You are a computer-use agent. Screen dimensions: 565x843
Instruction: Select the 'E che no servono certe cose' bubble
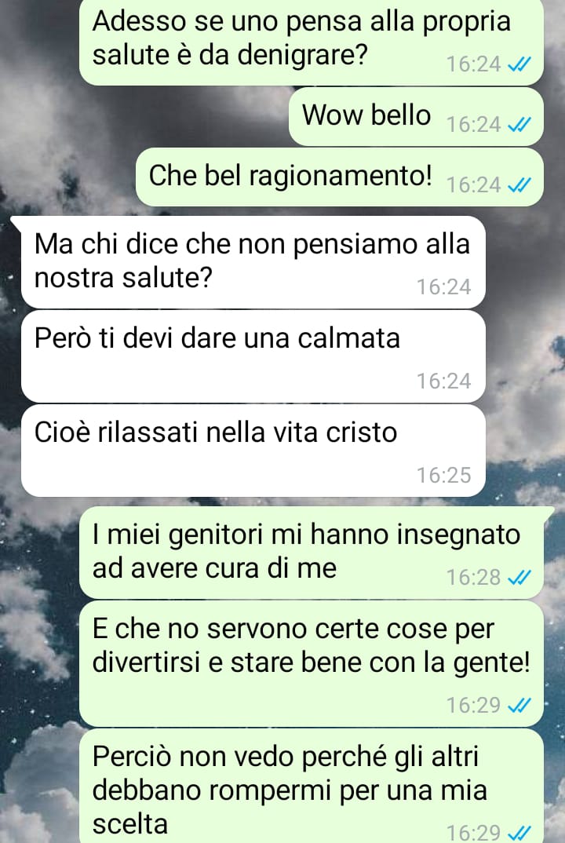point(312,664)
